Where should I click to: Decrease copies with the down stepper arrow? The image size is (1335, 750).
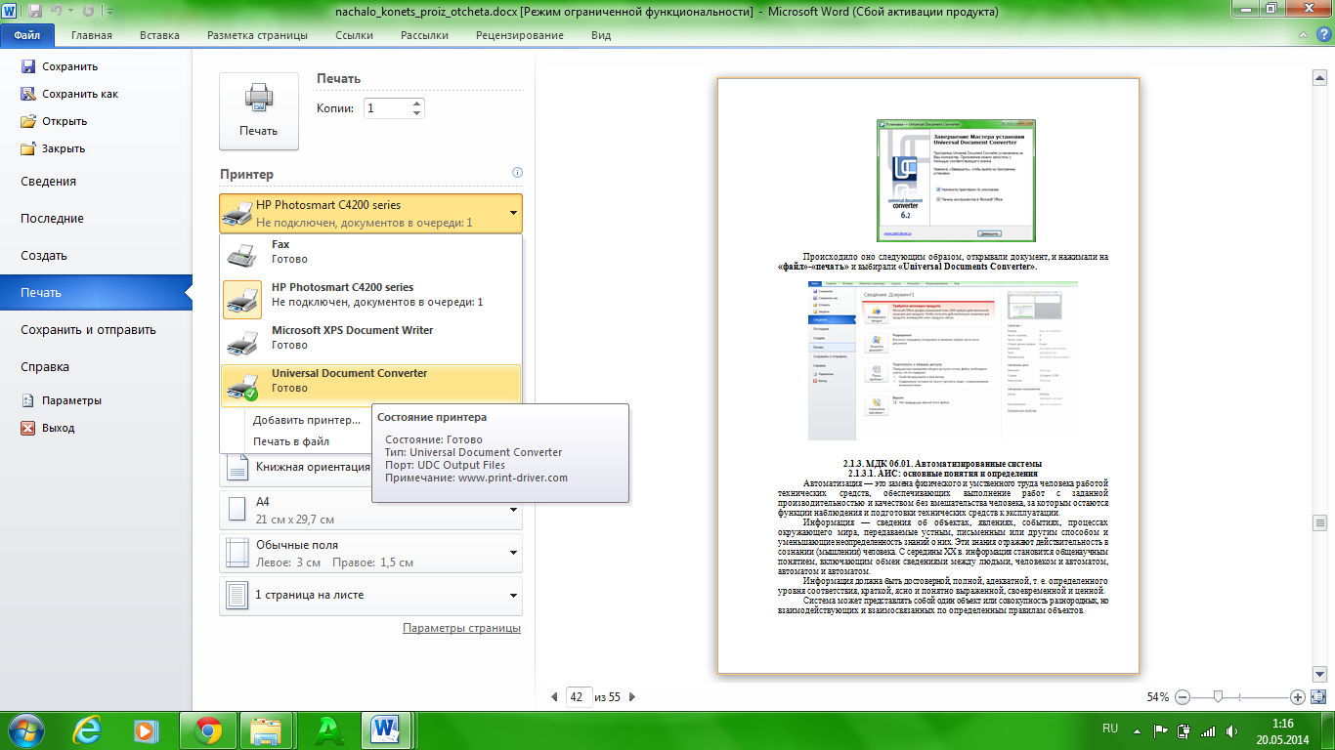click(417, 114)
